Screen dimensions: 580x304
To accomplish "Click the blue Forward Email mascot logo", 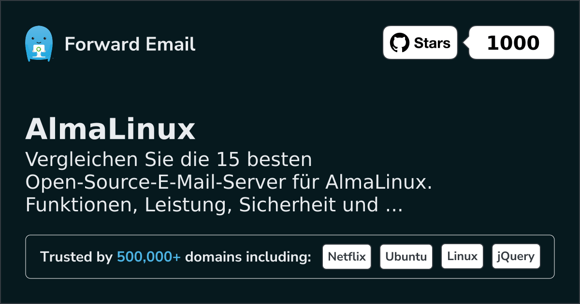I will [x=38, y=44].
